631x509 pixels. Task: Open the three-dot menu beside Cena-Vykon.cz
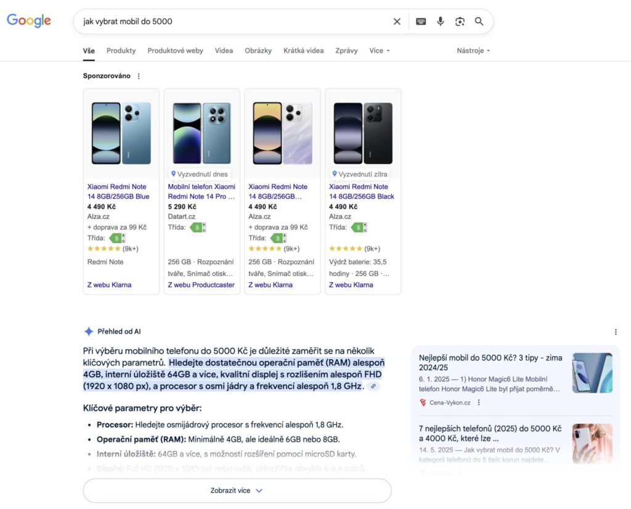[x=478, y=402]
